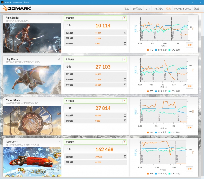
Task: Click the Ice Storm FPS orange legend swatch
Action: click(x=148, y=174)
